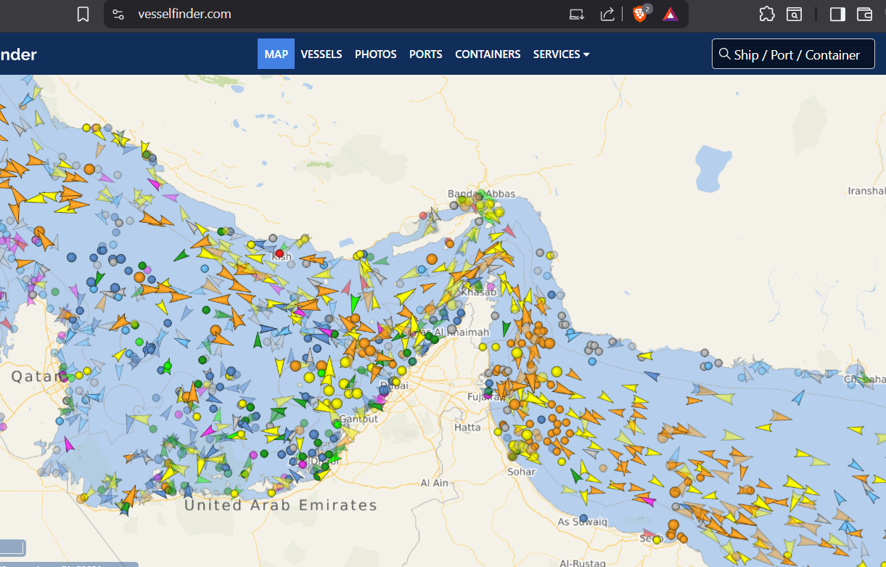Click the As Suwaiq map label
Image resolution: width=886 pixels, height=567 pixels.
(x=582, y=521)
